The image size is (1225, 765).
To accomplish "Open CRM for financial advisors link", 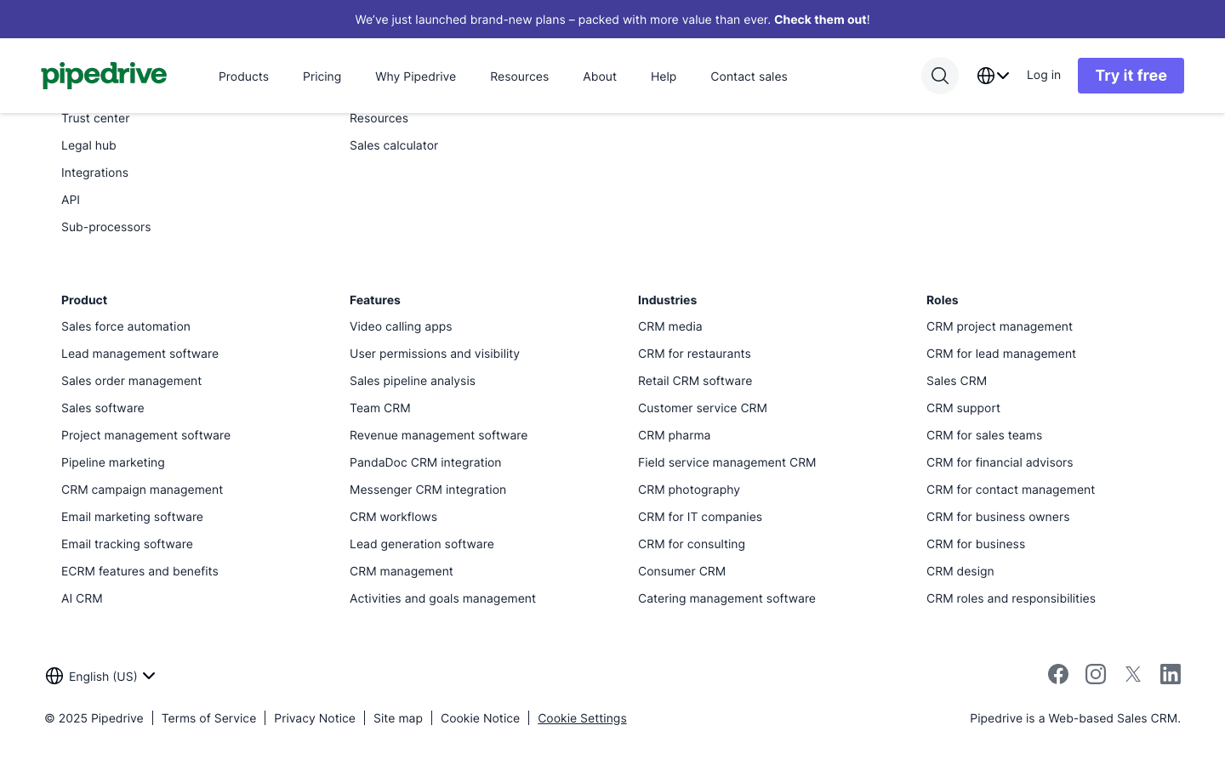I will pos(1000,462).
